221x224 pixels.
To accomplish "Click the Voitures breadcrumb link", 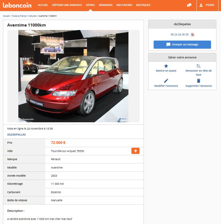I will (32, 16).
